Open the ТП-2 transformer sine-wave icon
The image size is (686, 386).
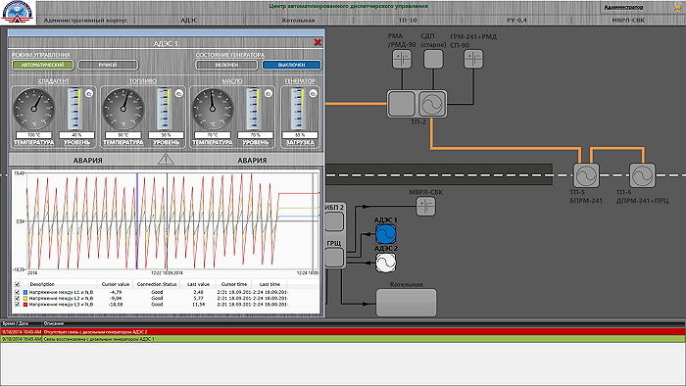[x=432, y=104]
